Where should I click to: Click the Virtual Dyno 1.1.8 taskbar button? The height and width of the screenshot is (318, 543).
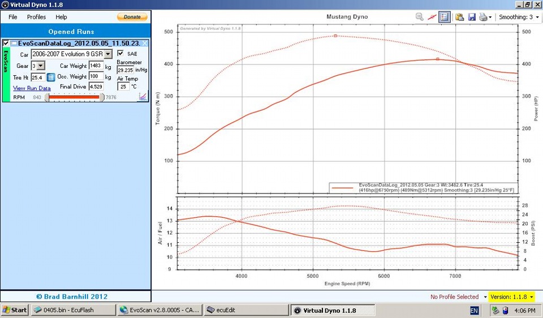333,311
